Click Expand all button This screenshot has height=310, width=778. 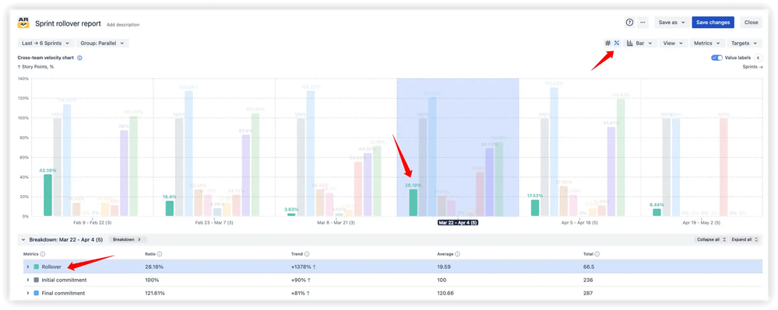[x=745, y=239]
